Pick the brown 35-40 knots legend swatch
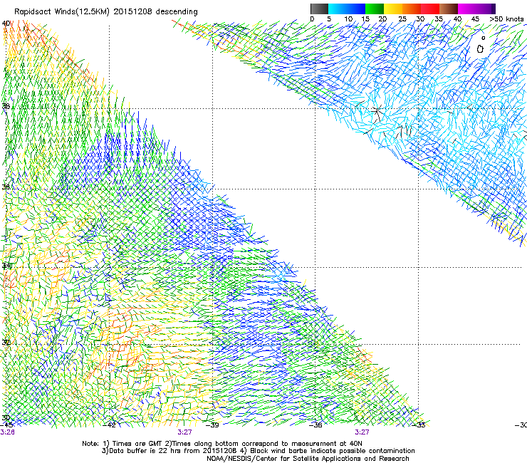 coord(449,9)
